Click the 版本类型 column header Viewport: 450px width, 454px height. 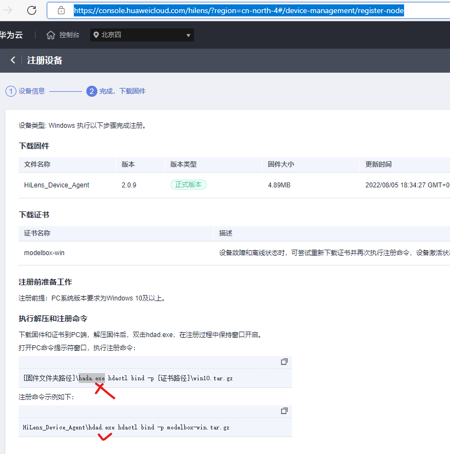(x=183, y=164)
